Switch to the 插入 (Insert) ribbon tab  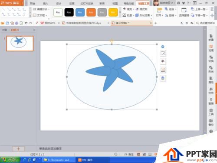click(45, 3)
